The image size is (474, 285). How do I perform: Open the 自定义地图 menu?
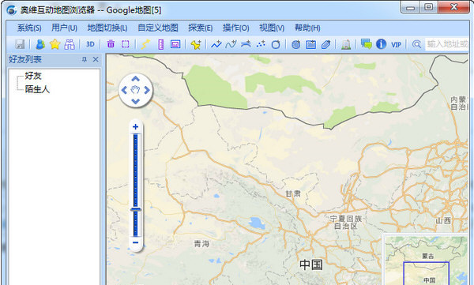tap(158, 28)
